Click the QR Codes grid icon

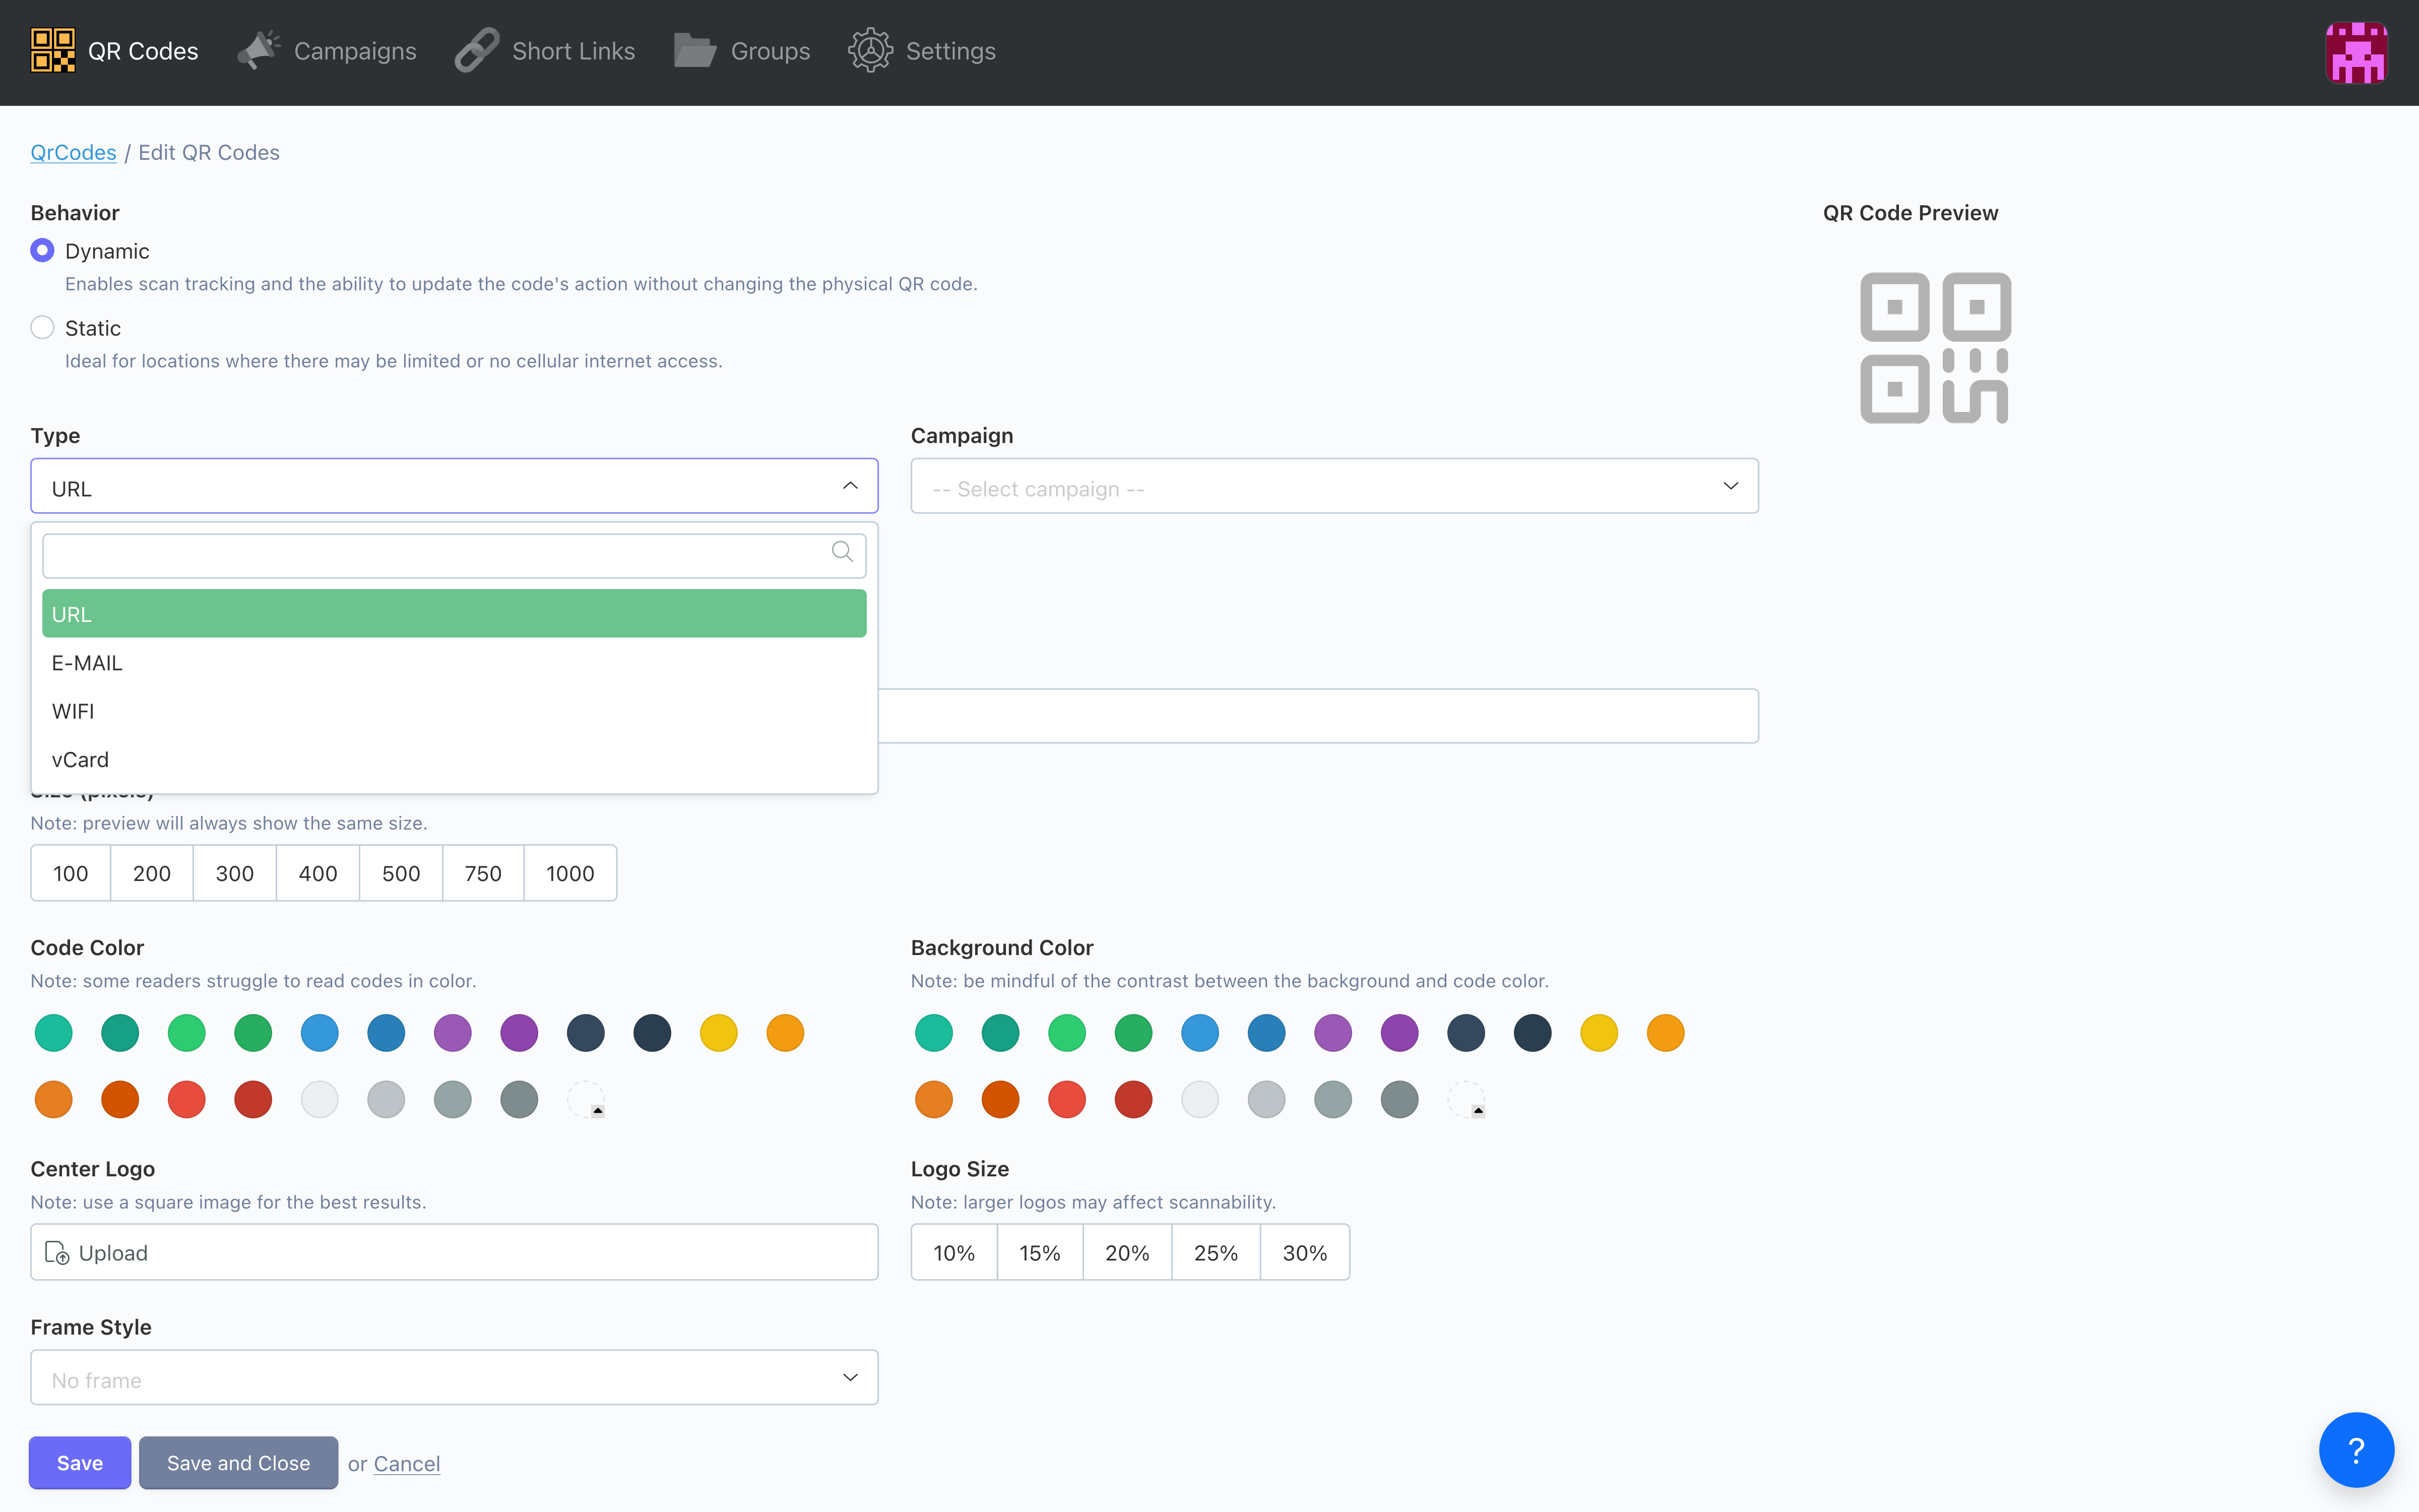53,50
